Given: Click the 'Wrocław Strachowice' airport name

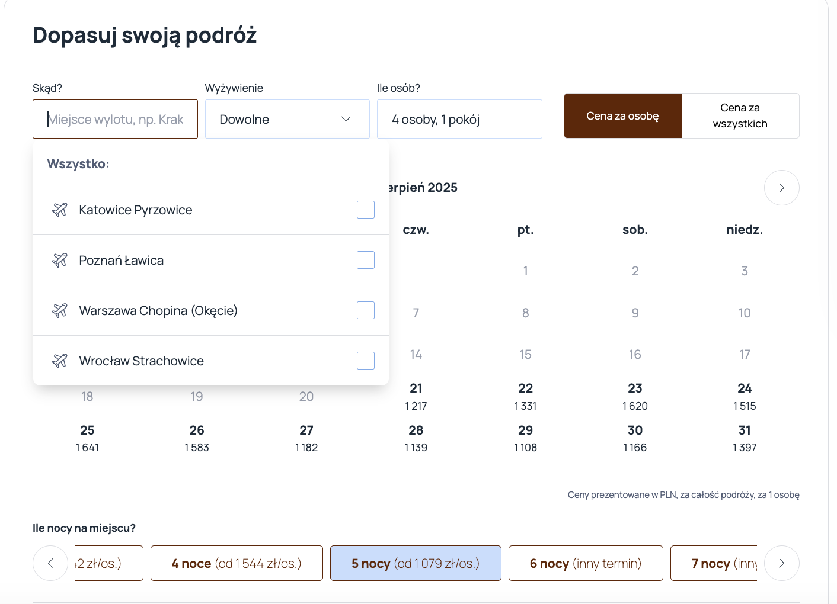Looking at the screenshot, I should [x=142, y=361].
